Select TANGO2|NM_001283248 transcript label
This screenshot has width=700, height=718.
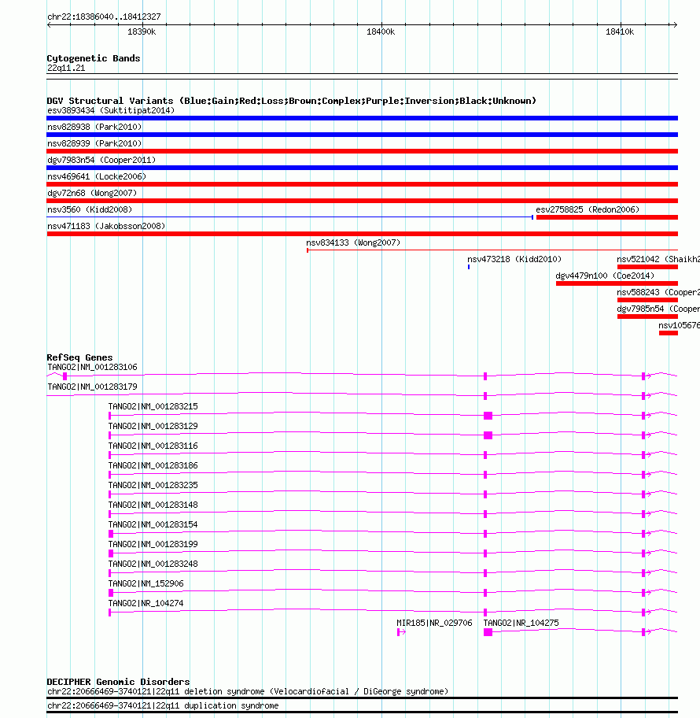coord(153,564)
